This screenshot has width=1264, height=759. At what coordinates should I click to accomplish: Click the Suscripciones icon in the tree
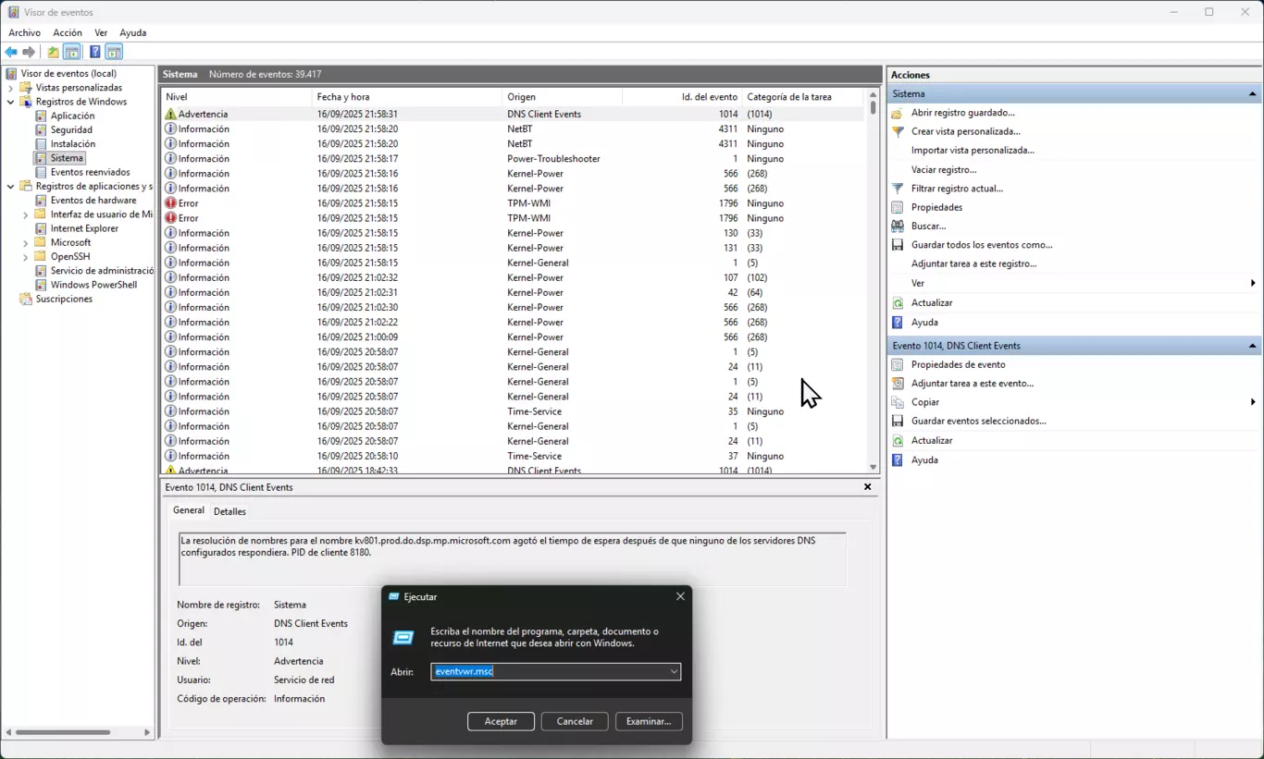tap(26, 299)
